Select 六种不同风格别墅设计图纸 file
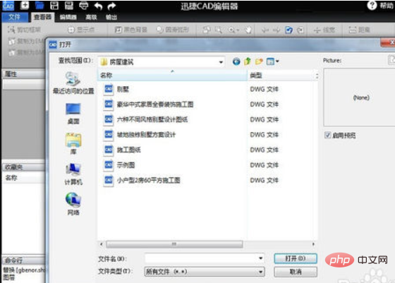This screenshot has height=283, width=395. pos(152,119)
